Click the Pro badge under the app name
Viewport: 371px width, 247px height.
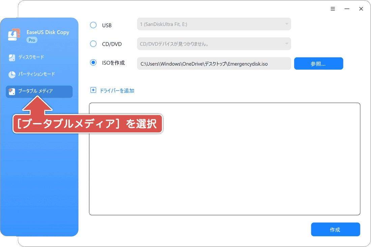click(32, 40)
